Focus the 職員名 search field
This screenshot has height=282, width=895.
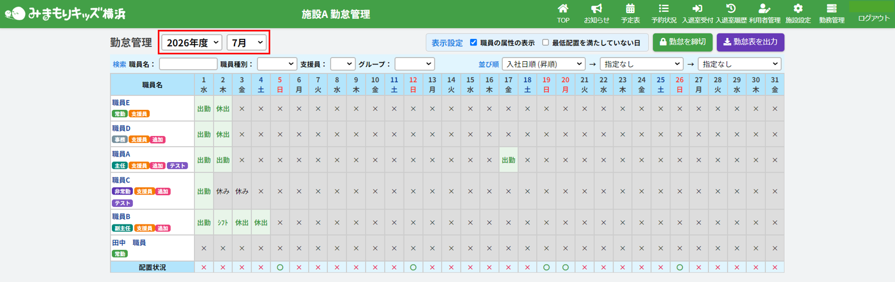[188, 64]
